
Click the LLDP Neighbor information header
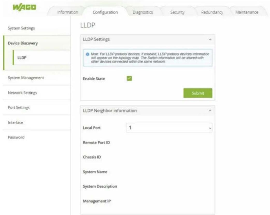(x=147, y=110)
